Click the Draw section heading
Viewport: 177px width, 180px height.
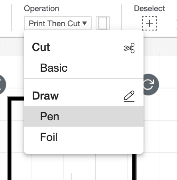pyautogui.click(x=45, y=96)
